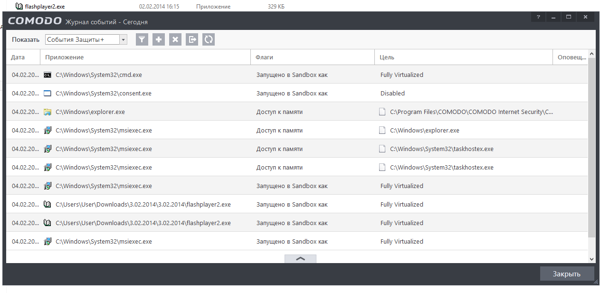Click the date cell of cmd.exe row

pos(26,75)
